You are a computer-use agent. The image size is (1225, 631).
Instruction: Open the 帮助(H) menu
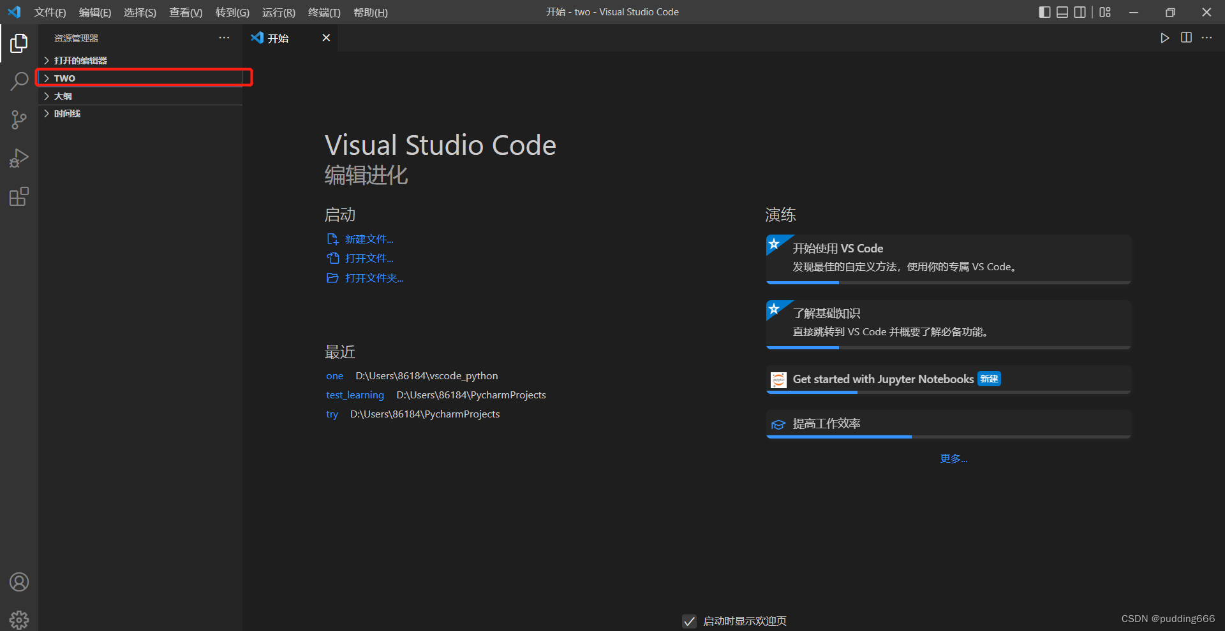click(371, 13)
